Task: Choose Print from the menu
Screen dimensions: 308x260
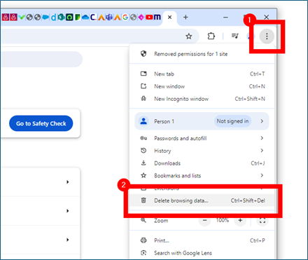Action: click(x=202, y=240)
